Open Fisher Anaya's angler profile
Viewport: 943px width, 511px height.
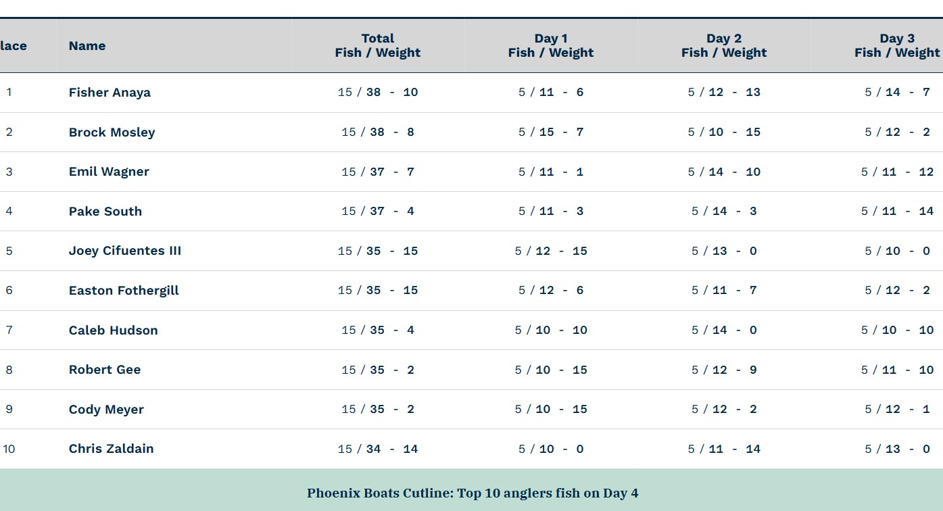tap(110, 93)
